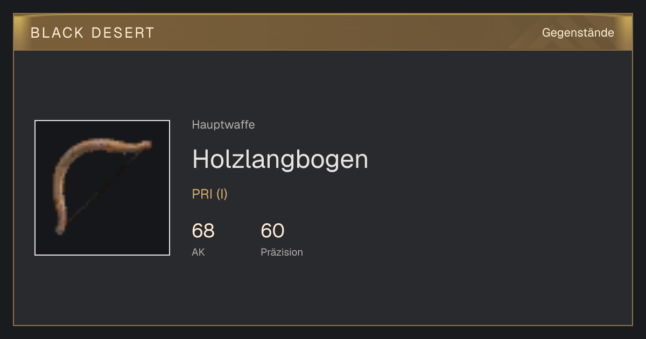Click the letter H in Holzlangbogen

point(200,160)
